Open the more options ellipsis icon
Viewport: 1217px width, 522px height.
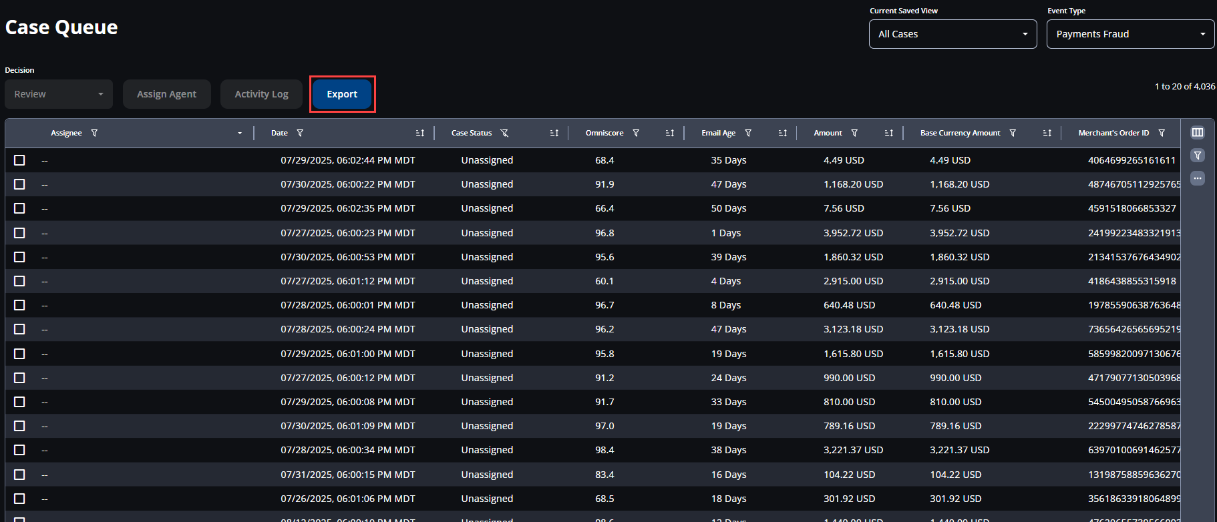(x=1198, y=178)
